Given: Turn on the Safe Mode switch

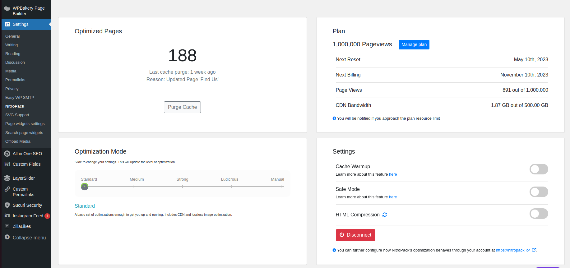Looking at the screenshot, I should pos(539,192).
